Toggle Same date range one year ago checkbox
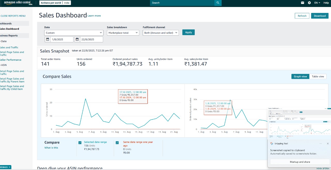This screenshot has width=331, height=170. click(x=117, y=143)
